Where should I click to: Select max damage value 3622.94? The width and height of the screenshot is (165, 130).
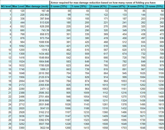(37, 128)
